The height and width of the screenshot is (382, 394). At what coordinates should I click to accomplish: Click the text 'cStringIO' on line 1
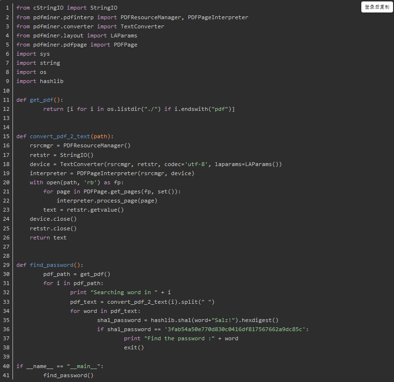[48, 8]
